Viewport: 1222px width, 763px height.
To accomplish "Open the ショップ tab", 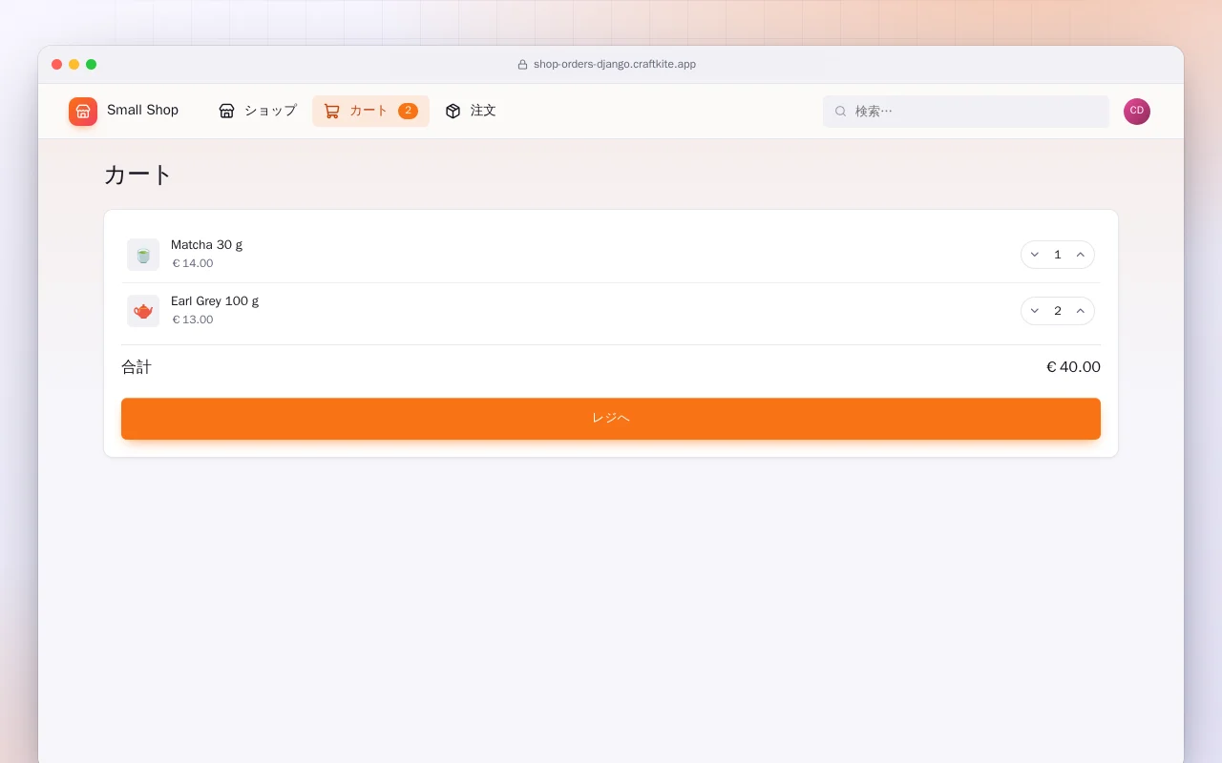I will (258, 111).
